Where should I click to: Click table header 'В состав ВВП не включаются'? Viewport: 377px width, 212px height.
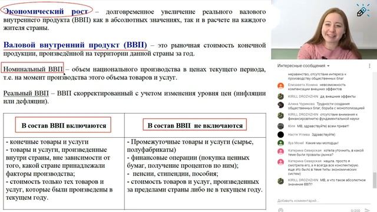195,125
